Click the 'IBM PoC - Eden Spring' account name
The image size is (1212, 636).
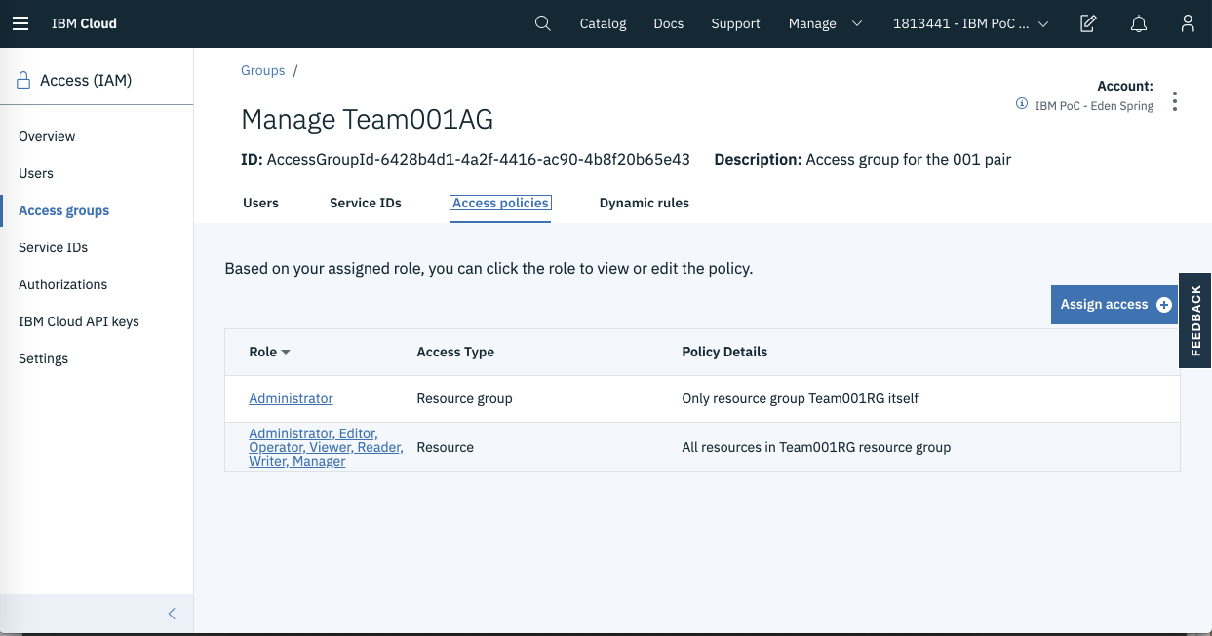1094,106
